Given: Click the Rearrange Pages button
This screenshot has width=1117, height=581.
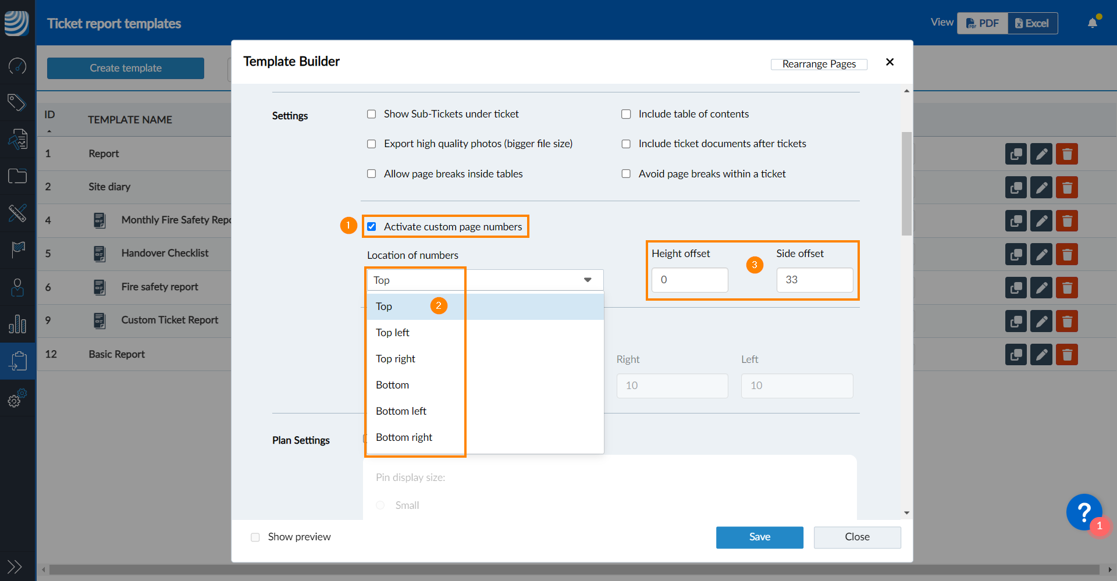Looking at the screenshot, I should (x=819, y=64).
